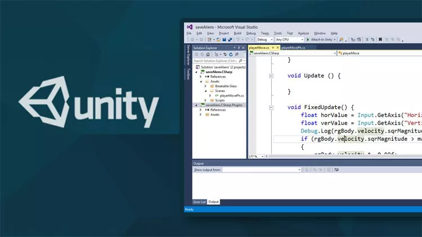Viewport: 422px width, 237px height.
Task: Click the green Attach to Unity play icon
Action: click(308, 40)
